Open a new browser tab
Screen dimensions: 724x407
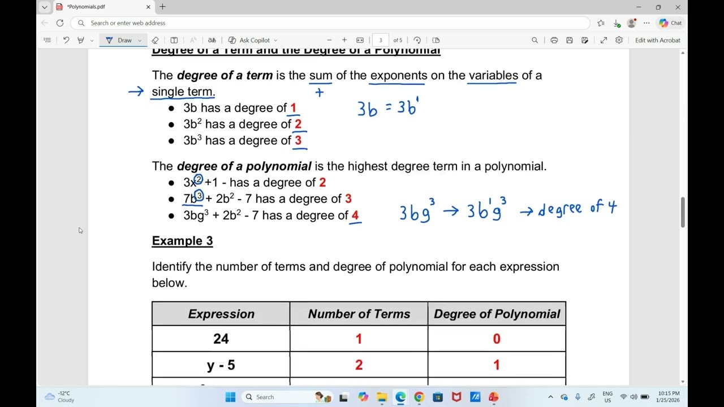pyautogui.click(x=162, y=7)
